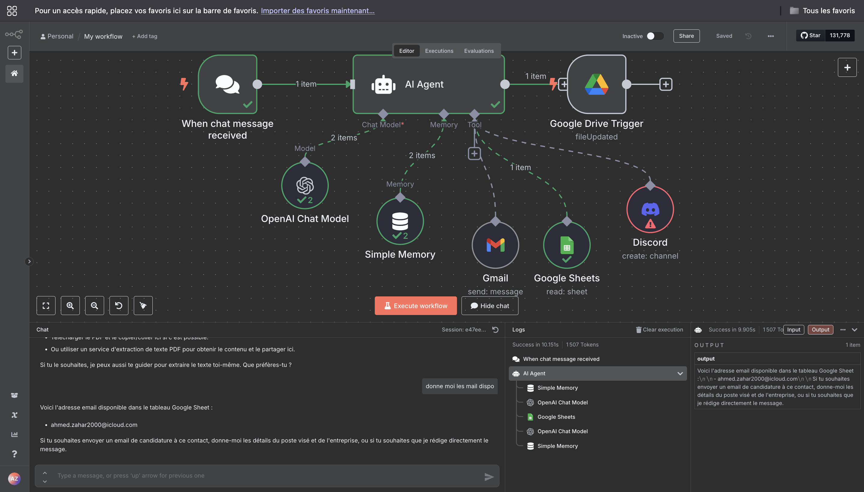Select the Google Drive Trigger node

click(596, 84)
